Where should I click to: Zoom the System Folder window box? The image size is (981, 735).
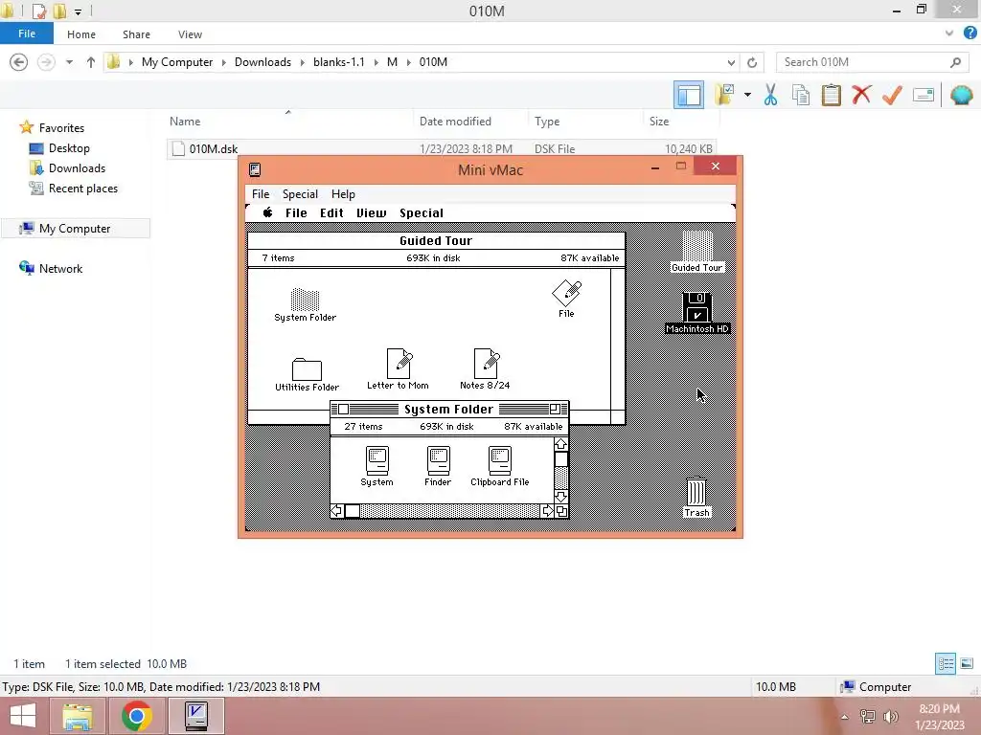point(555,410)
